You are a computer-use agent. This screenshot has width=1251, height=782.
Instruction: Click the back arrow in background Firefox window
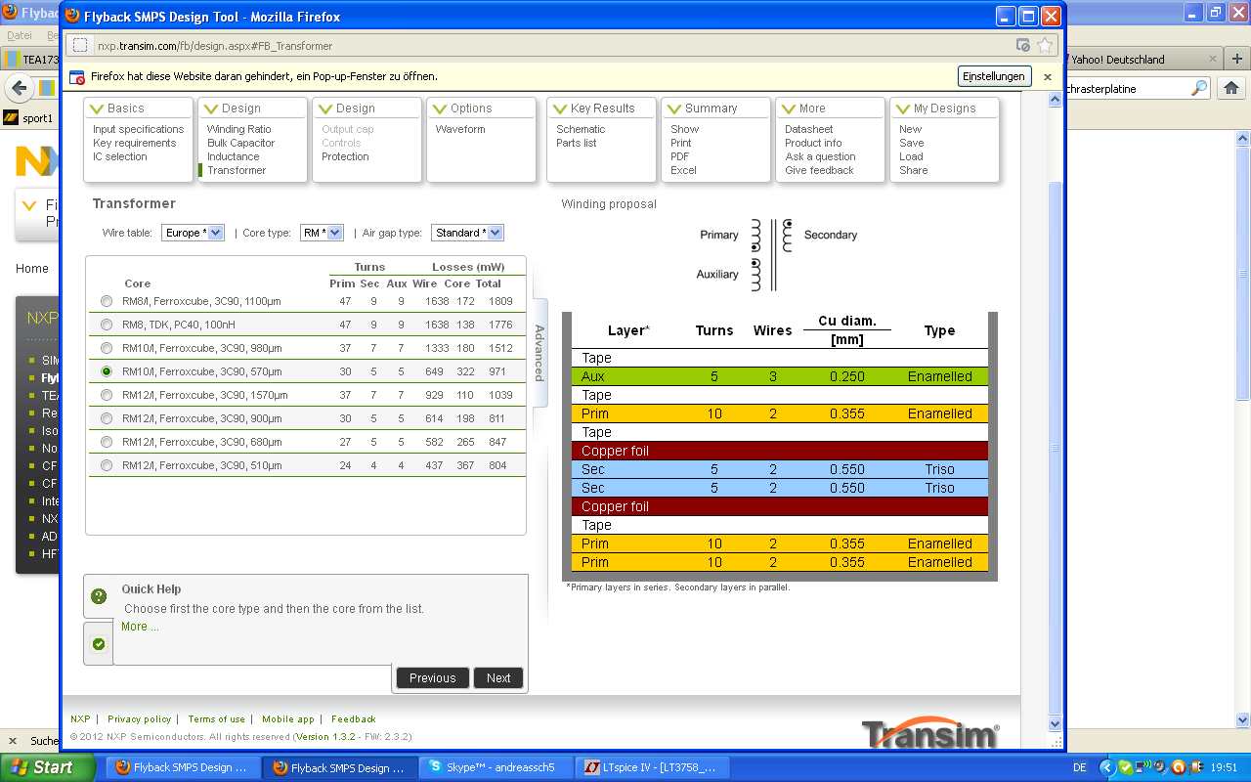click(20, 89)
